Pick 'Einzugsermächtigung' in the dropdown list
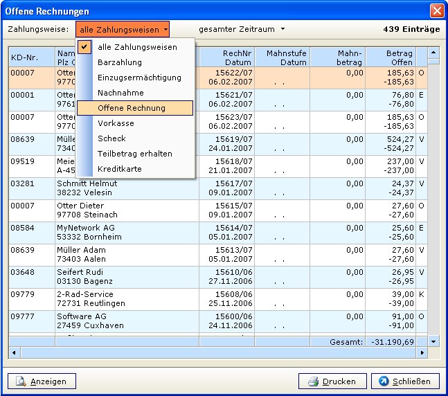The width and height of the screenshot is (448, 396). (139, 78)
